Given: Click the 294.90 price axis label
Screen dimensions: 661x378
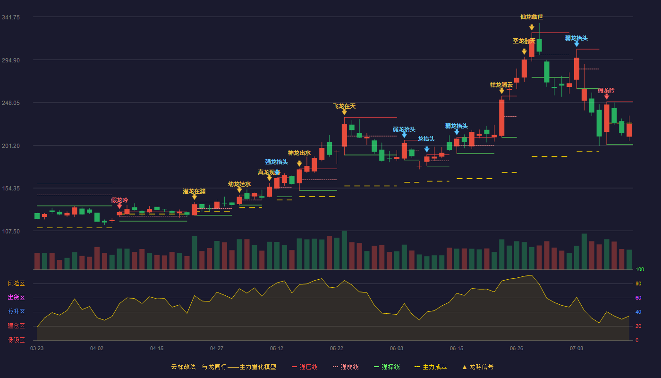Looking at the screenshot, I should coord(10,60).
